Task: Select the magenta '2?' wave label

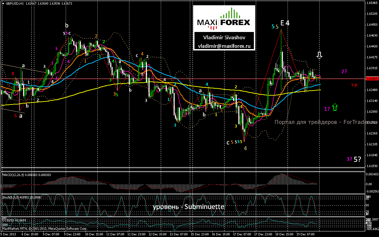Action: (x=344, y=71)
